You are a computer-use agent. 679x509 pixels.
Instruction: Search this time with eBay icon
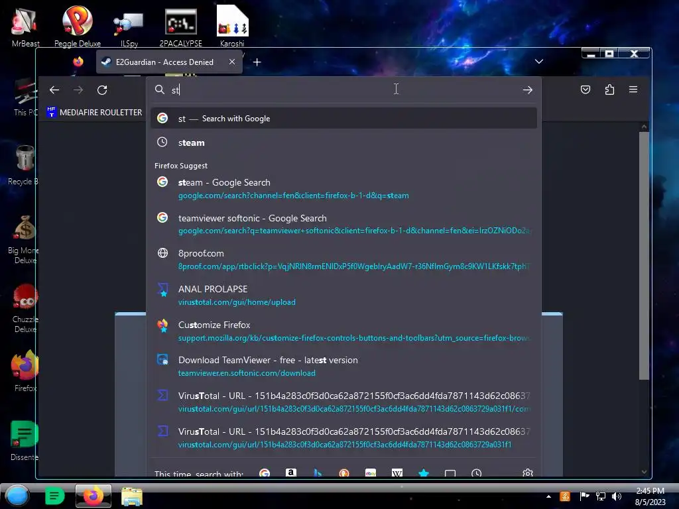pyautogui.click(x=371, y=473)
